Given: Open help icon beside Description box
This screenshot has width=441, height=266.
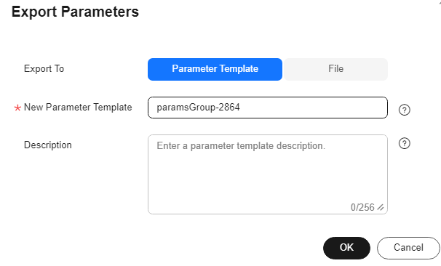Looking at the screenshot, I should (x=404, y=143).
